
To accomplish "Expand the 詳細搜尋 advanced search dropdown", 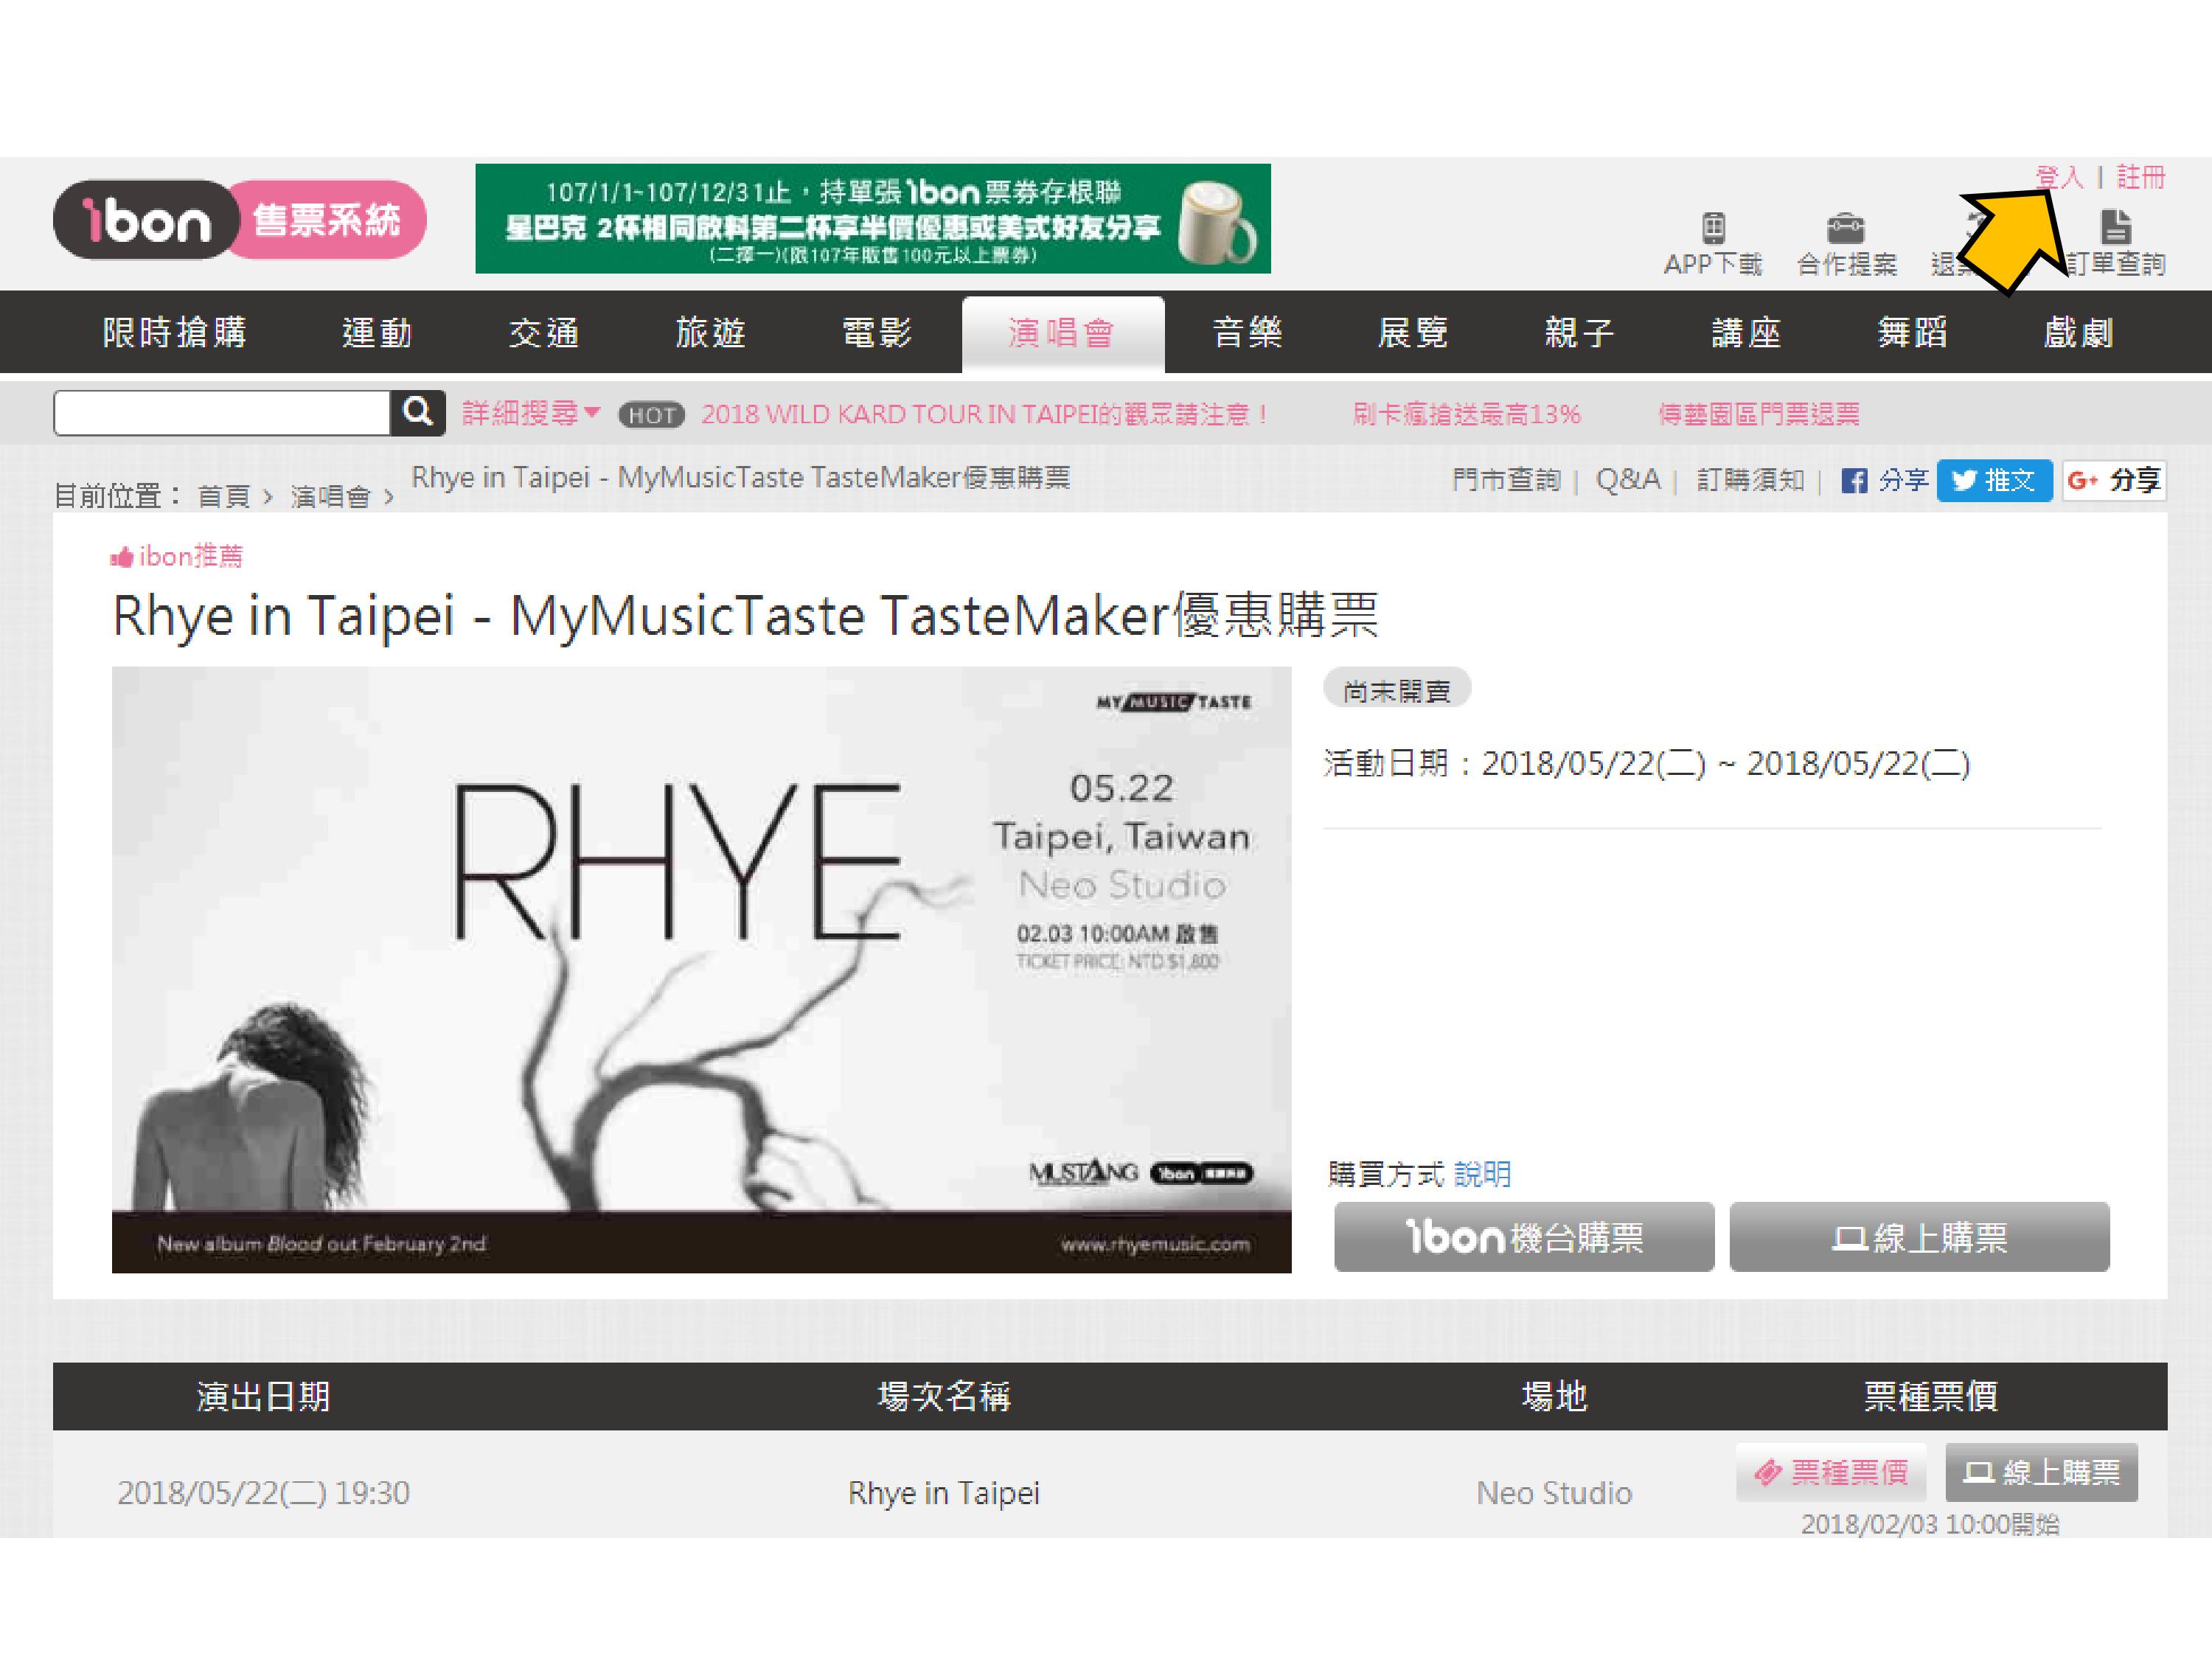I will pos(530,413).
